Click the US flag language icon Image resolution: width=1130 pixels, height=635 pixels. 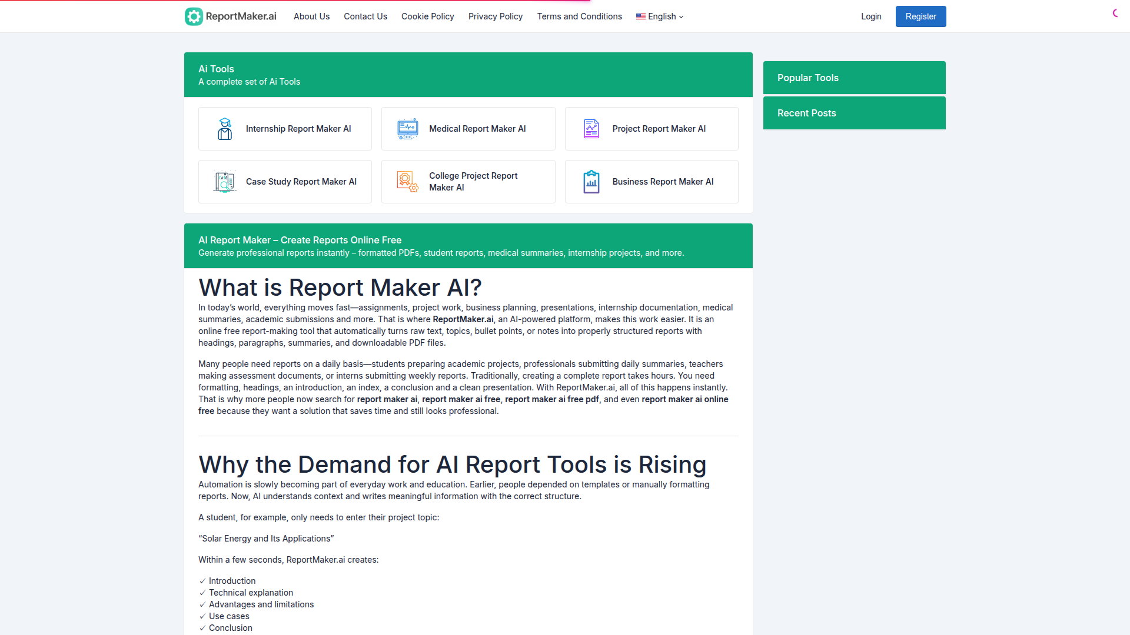coord(641,16)
